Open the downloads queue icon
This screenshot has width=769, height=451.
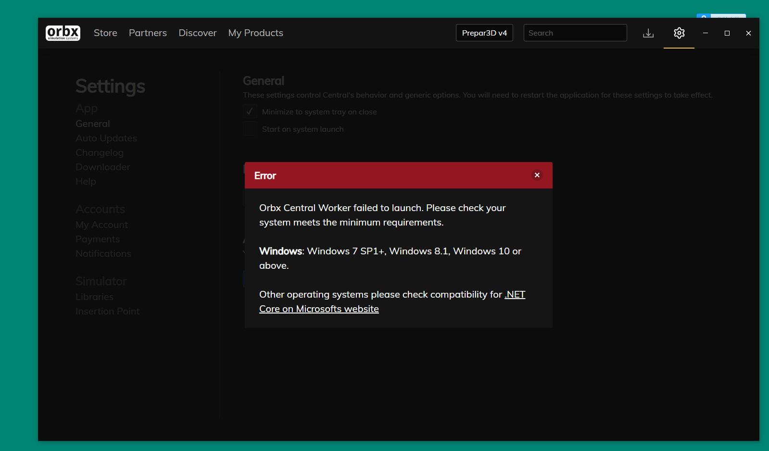click(x=648, y=33)
